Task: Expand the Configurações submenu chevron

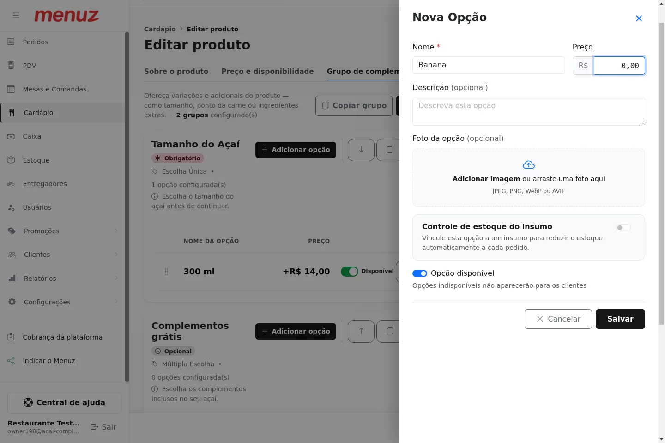Action: [116, 302]
